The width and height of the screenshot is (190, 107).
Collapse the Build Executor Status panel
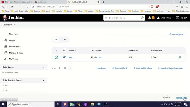click(x=43, y=80)
